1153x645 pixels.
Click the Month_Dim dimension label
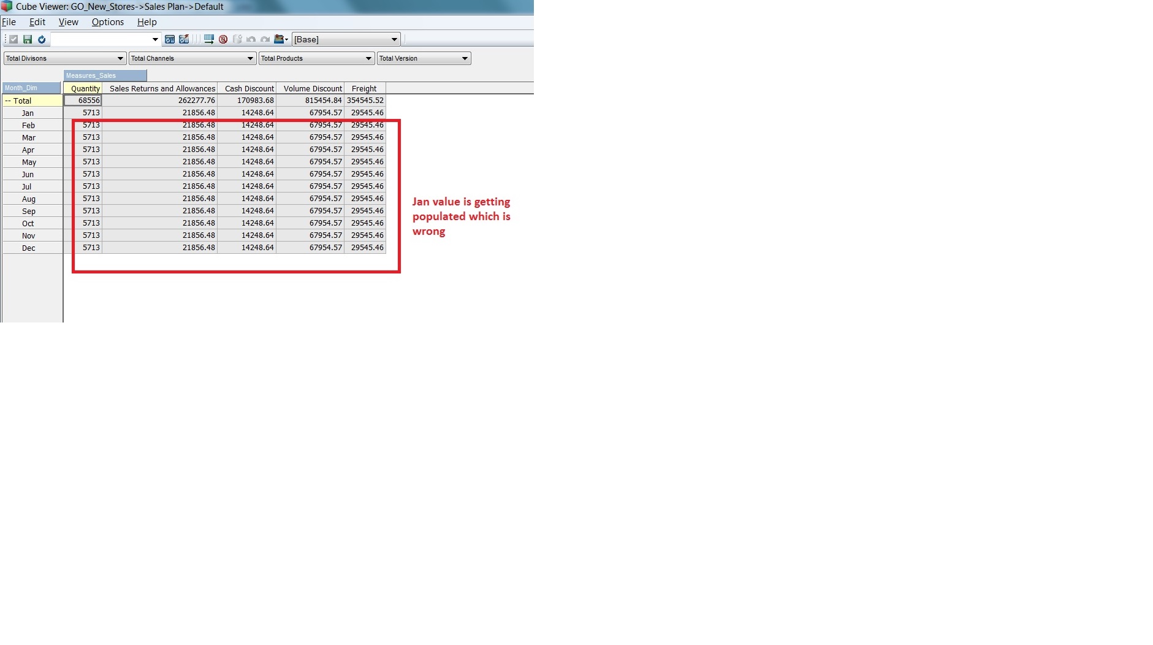tap(31, 88)
